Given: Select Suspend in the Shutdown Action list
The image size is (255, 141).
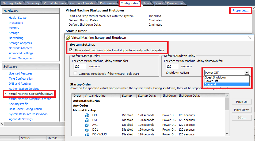Looking at the screenshot, I should pos(227,84).
